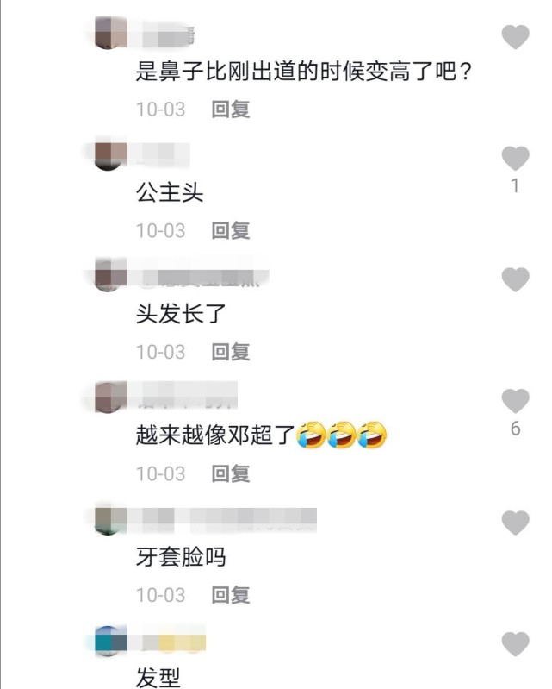The image size is (552, 689).
Task: Like the 越来越像邓超了 comment
Action: pos(516,401)
